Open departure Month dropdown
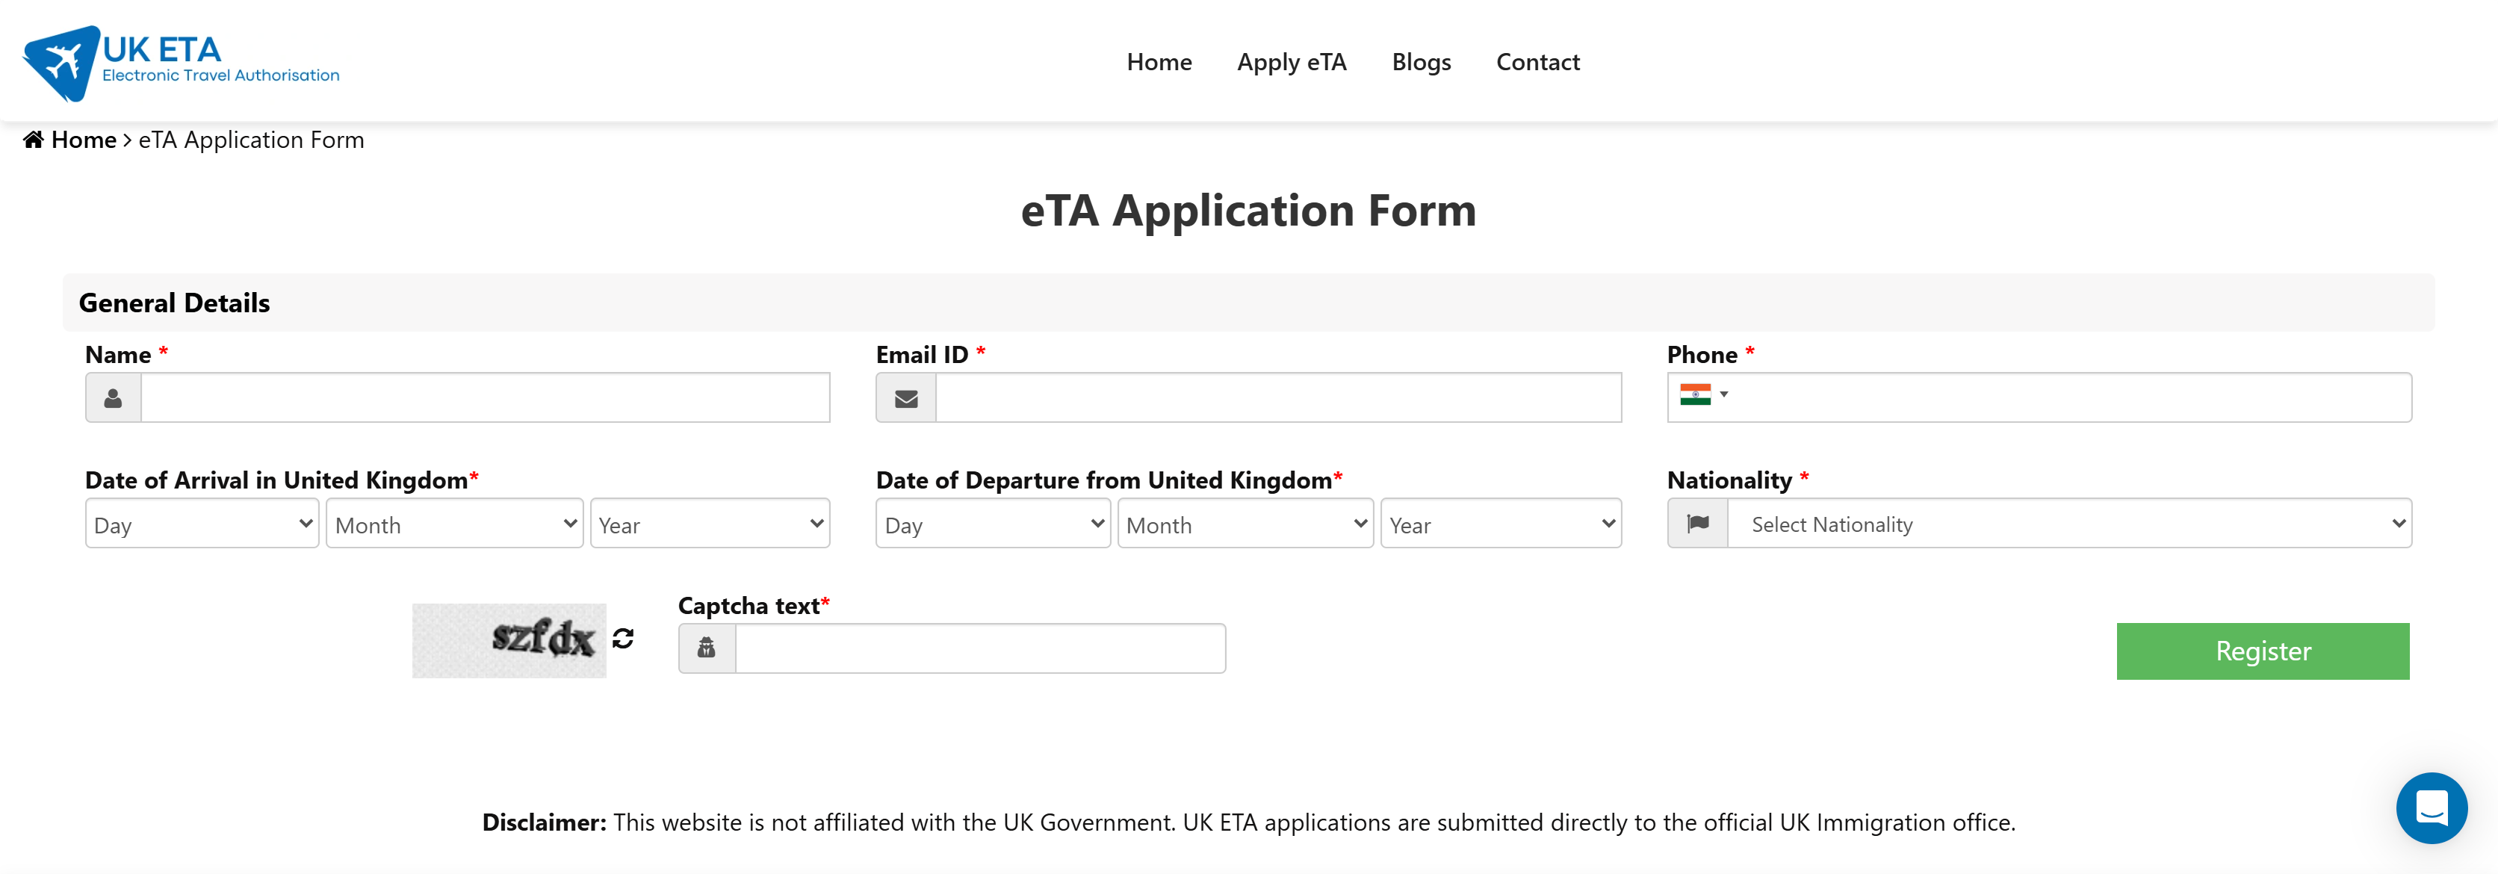2498x874 pixels. point(1245,524)
